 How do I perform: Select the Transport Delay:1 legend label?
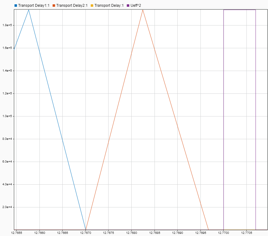(x=109, y=6)
